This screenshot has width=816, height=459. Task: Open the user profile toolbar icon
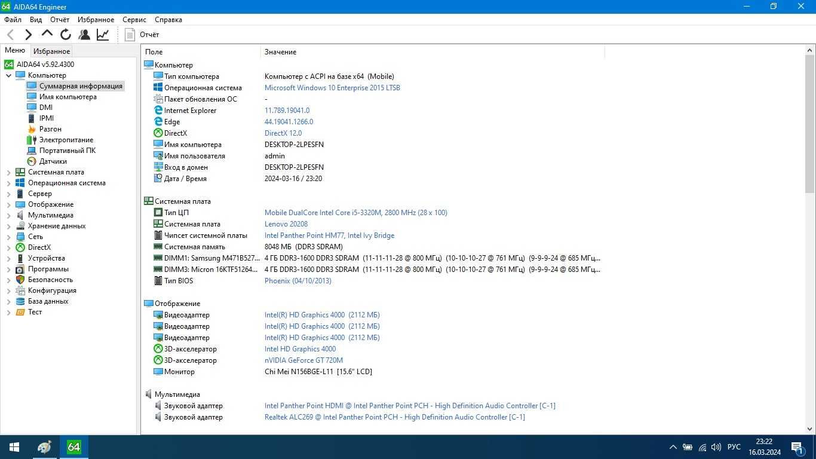coord(84,35)
